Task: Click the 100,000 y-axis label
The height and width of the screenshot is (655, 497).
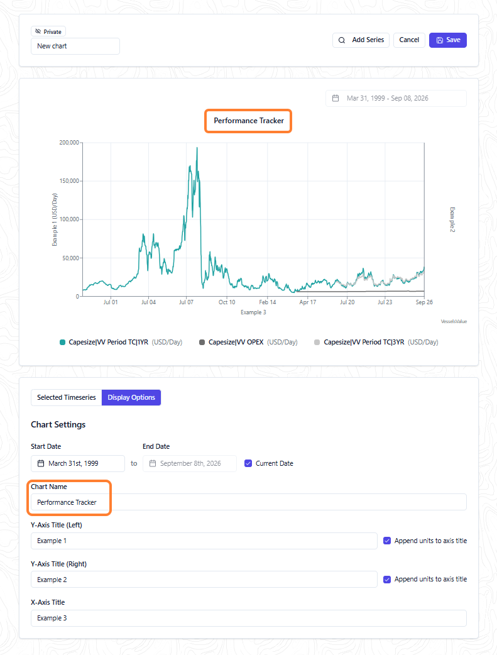Action: [x=69, y=219]
